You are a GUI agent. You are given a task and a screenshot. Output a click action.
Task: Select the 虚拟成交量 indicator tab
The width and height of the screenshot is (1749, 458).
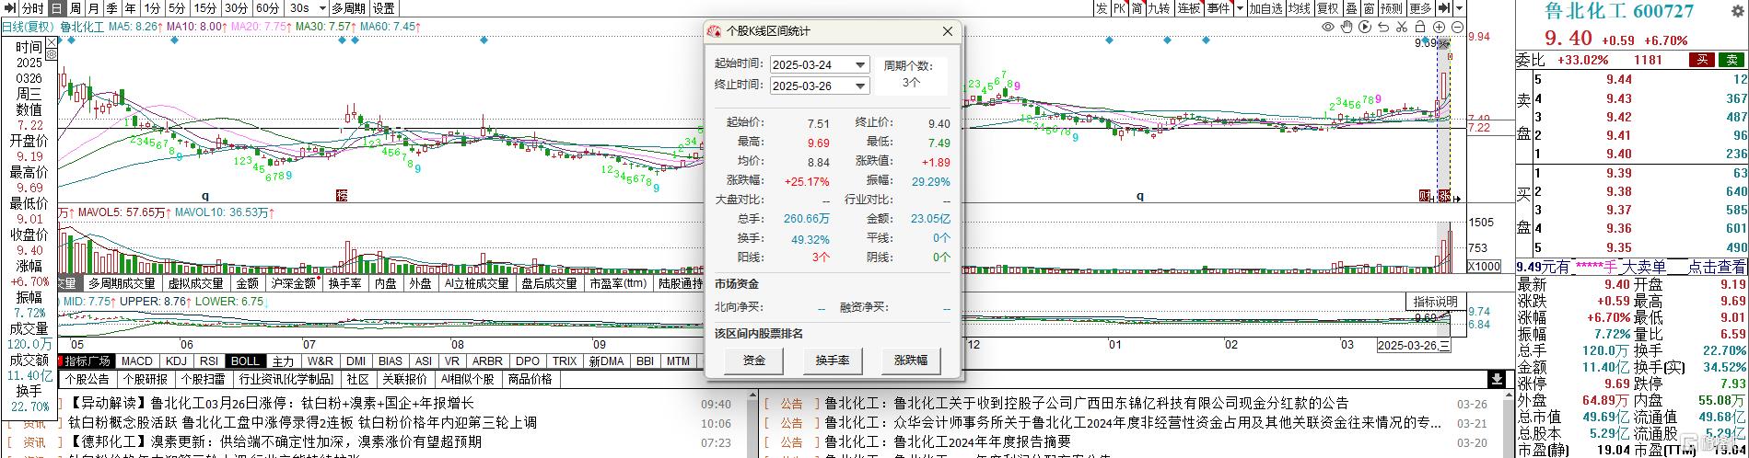point(196,284)
